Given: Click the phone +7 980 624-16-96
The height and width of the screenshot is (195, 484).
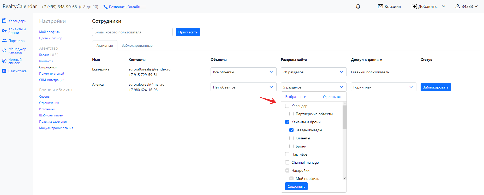Looking at the screenshot, I should pos(143,90).
